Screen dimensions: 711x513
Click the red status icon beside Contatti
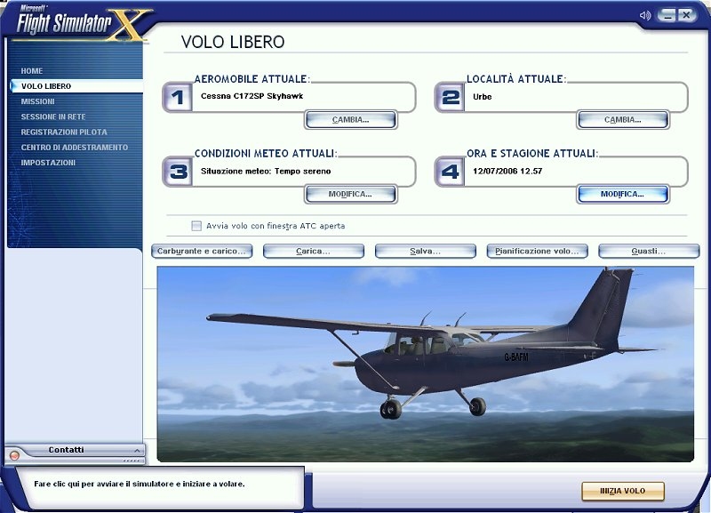point(14,454)
